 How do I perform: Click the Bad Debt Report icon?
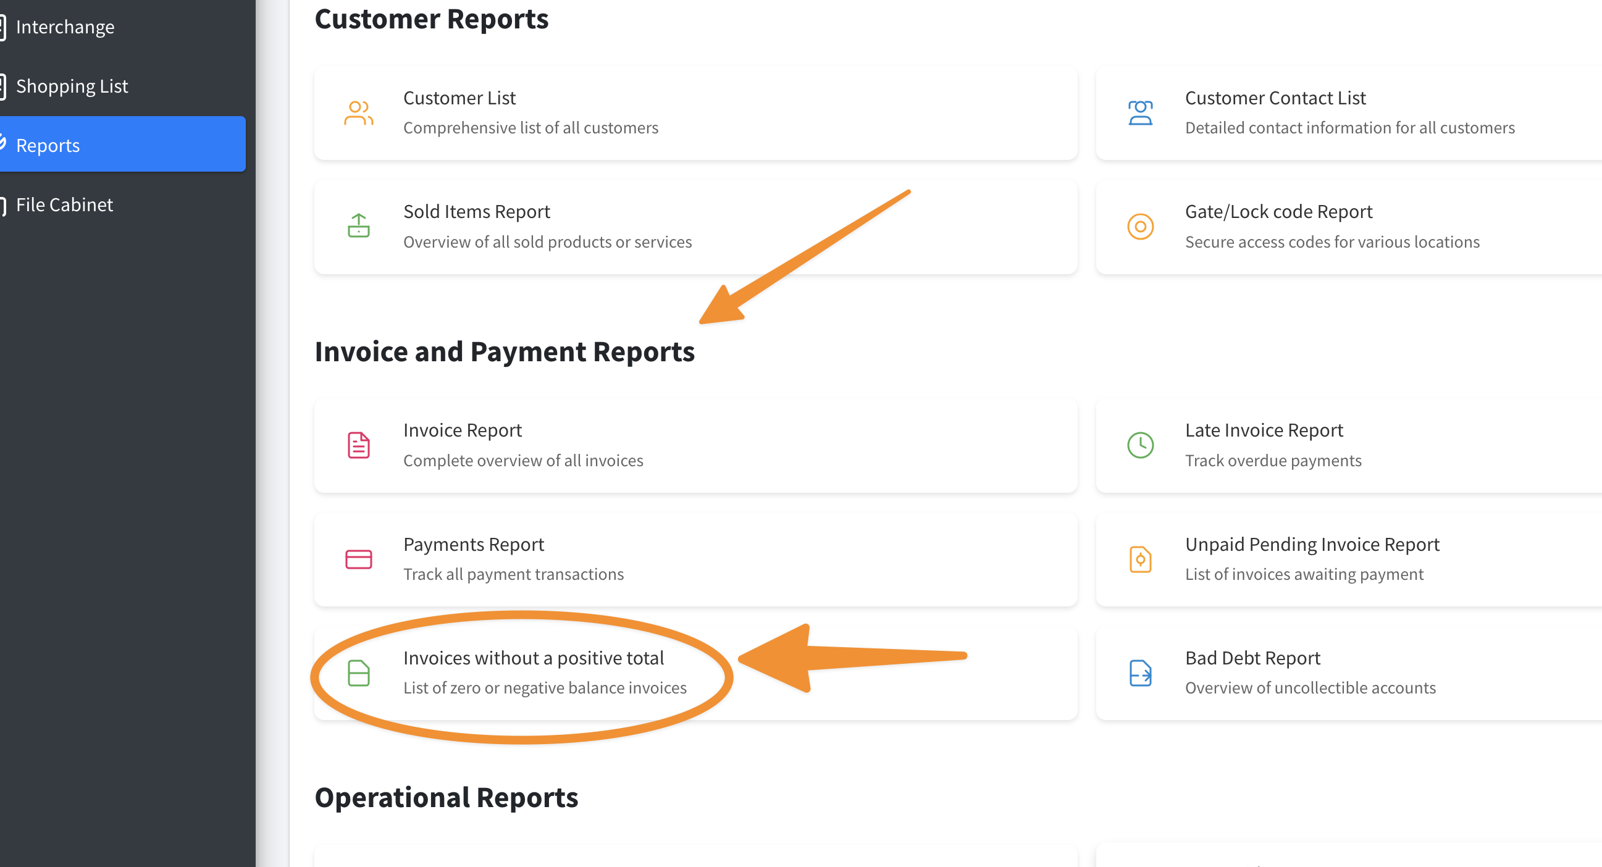click(x=1140, y=673)
